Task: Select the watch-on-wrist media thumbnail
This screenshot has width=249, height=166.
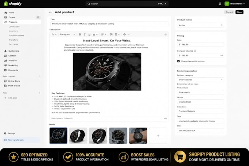Action: [138, 136]
